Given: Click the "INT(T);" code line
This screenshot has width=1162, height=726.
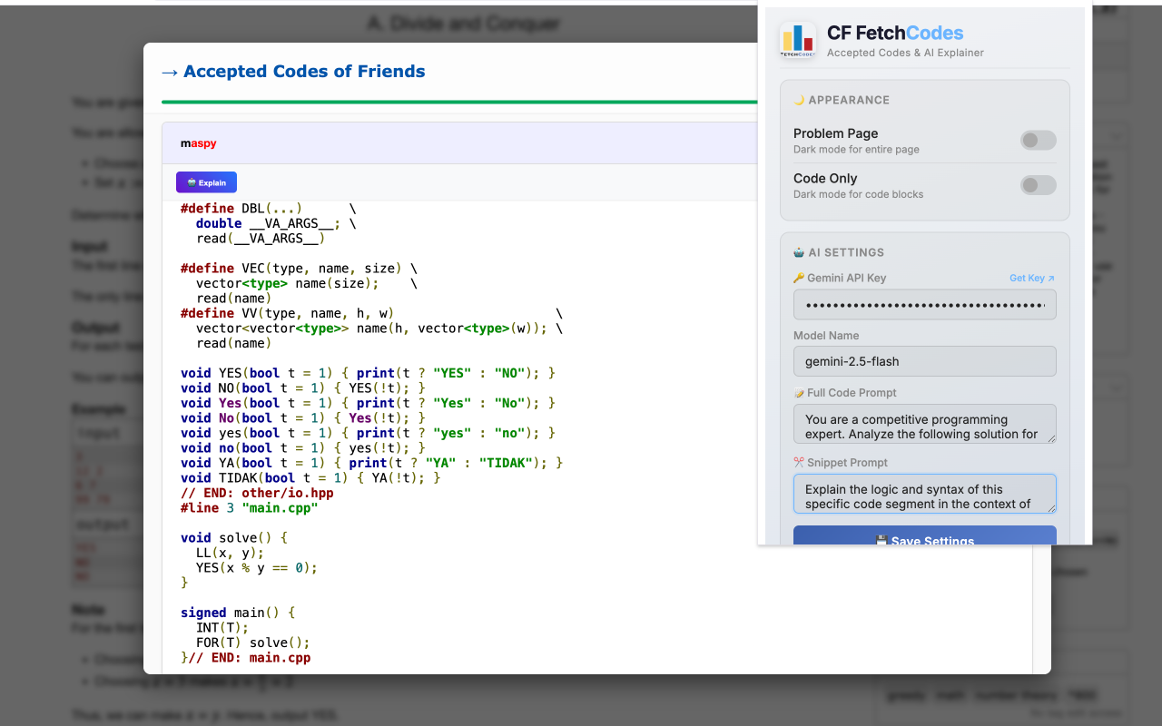Looking at the screenshot, I should coord(222,628).
